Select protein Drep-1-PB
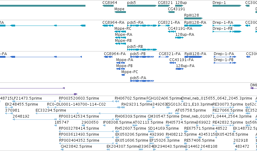The image size is (257, 151). pos(223,60)
